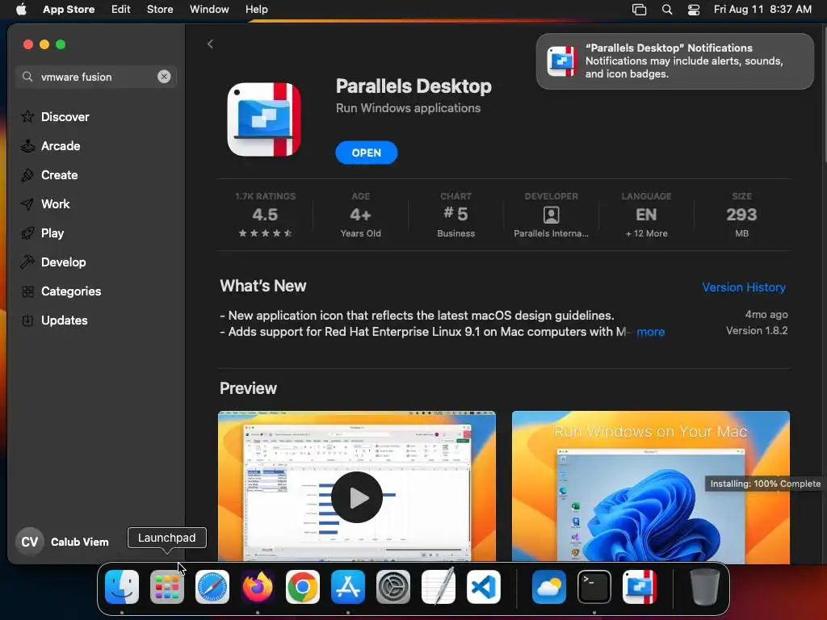Launch Safari from the Dock

212,587
